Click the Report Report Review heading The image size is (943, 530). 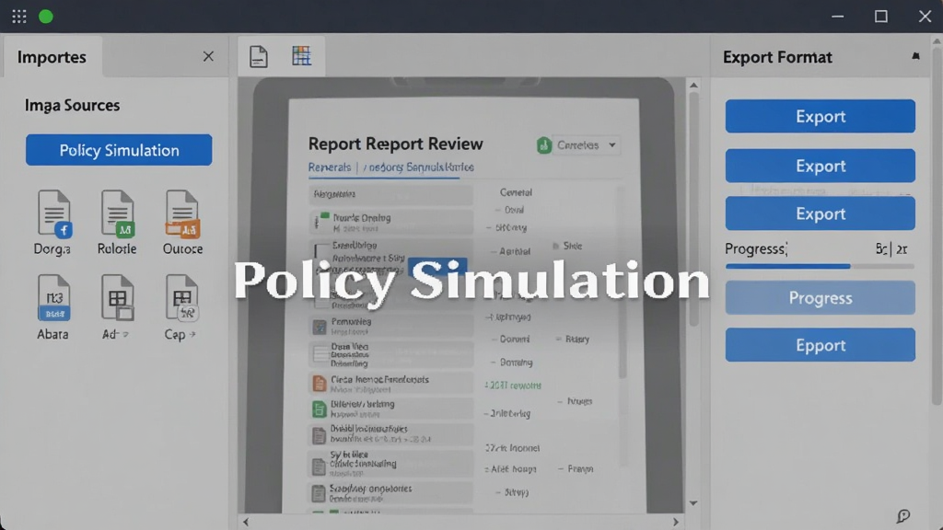coord(395,144)
